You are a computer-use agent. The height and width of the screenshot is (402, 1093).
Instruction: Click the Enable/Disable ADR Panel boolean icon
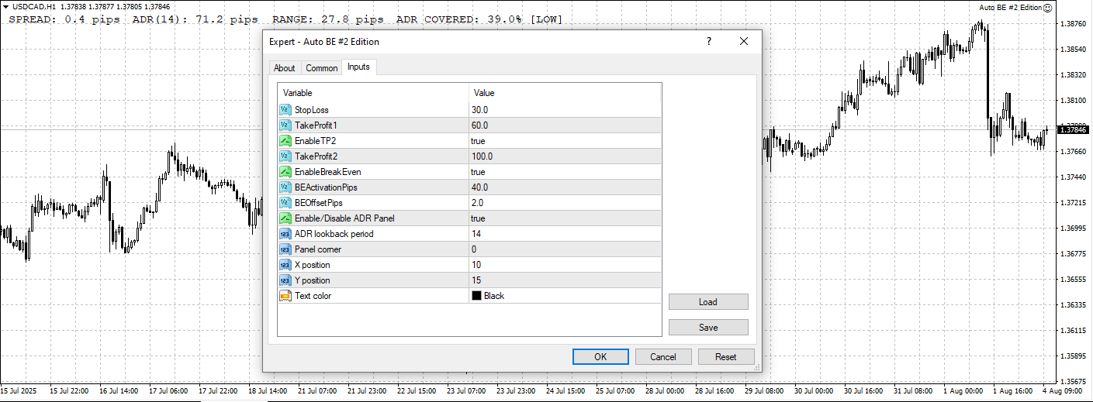pyautogui.click(x=285, y=218)
